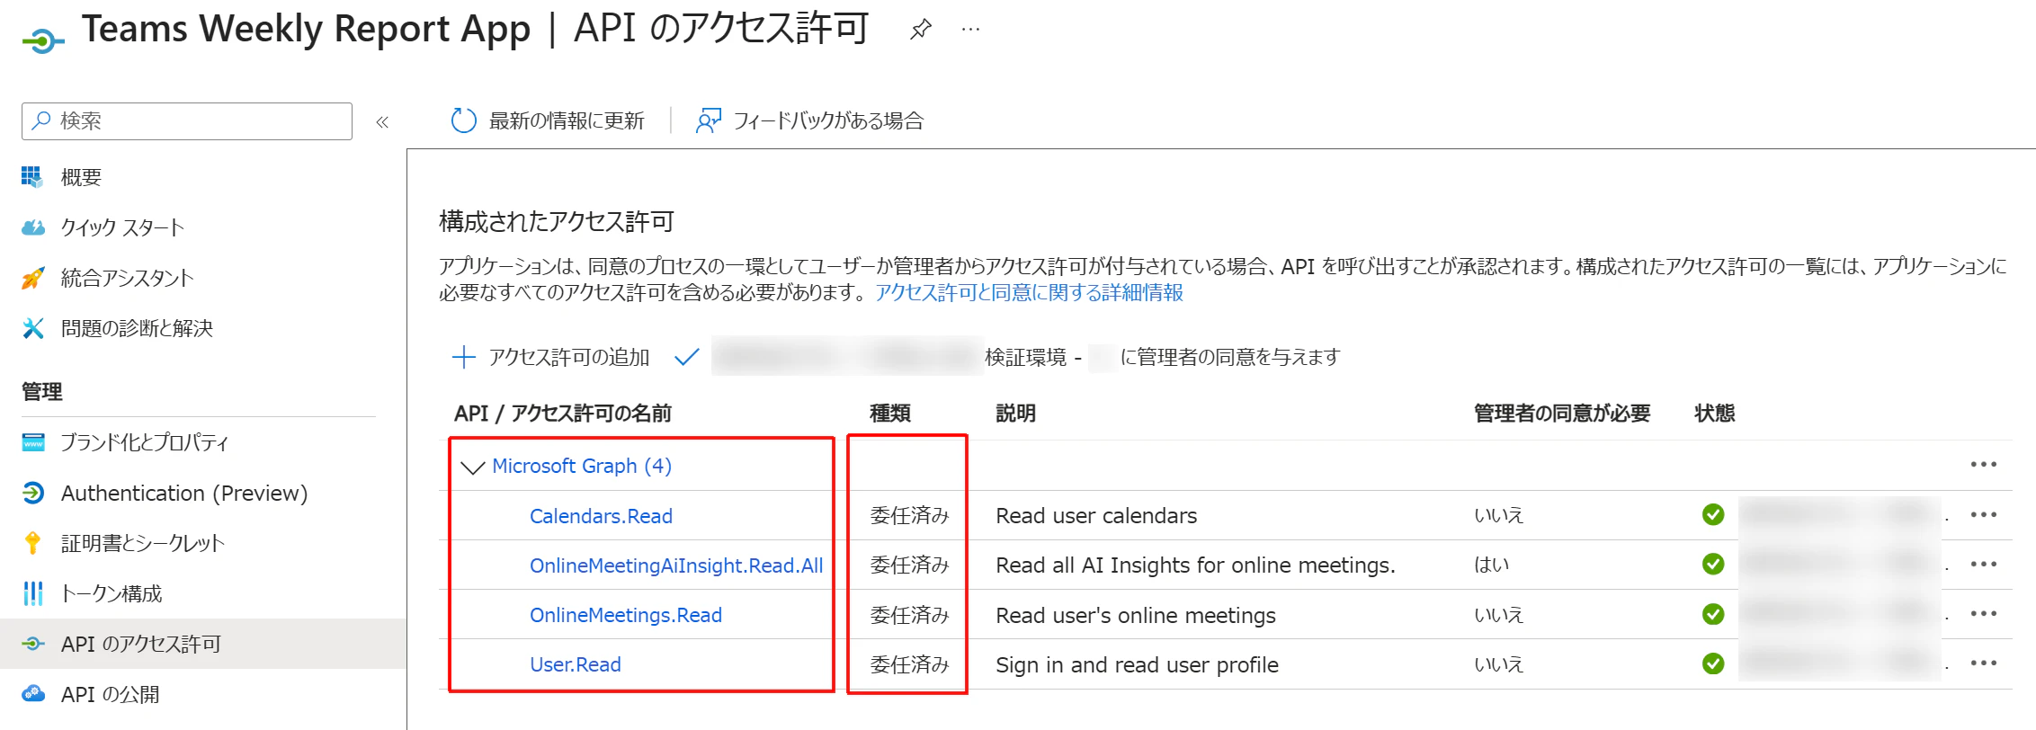This screenshot has height=730, width=2036.
Task: Click the 管理者の同意が必要 column header
Action: pyautogui.click(x=1562, y=414)
